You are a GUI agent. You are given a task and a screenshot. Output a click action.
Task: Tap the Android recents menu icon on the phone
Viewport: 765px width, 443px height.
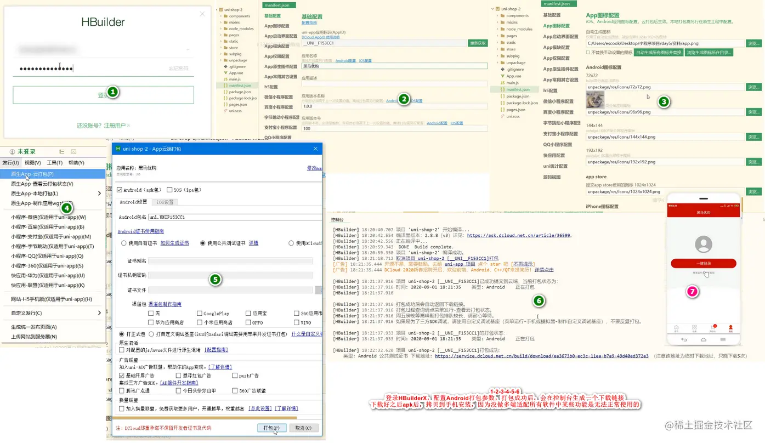pos(723,340)
